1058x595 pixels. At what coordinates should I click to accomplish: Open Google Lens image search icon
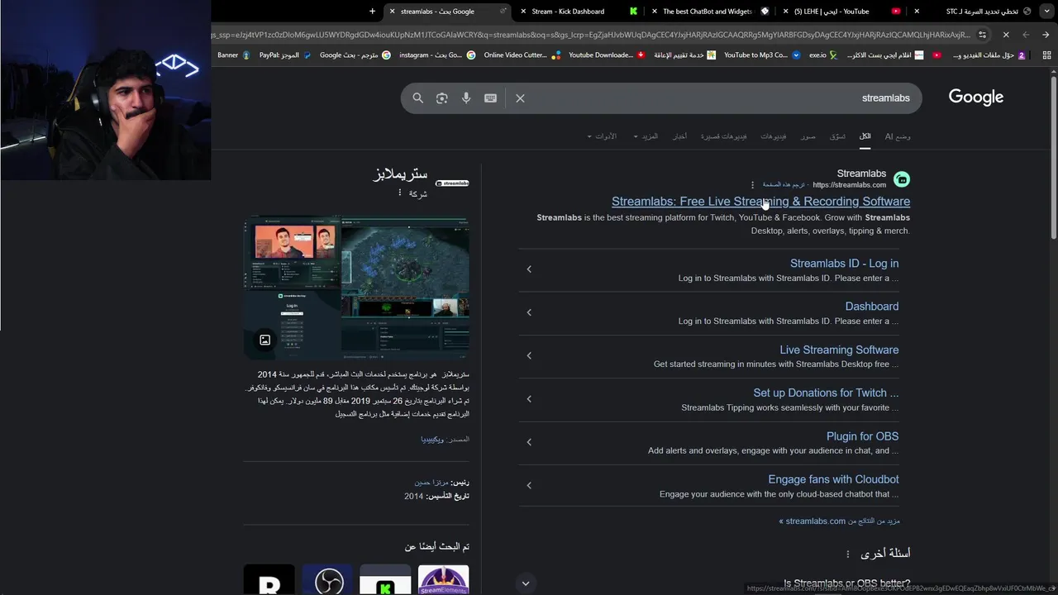coord(442,98)
